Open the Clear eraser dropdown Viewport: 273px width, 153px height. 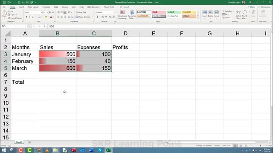(226, 18)
